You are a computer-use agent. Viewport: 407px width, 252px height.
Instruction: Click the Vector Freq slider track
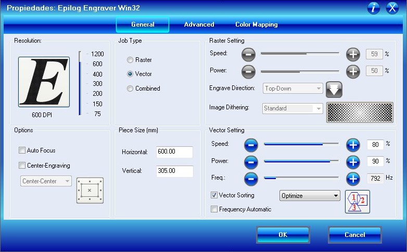[x=301, y=178]
